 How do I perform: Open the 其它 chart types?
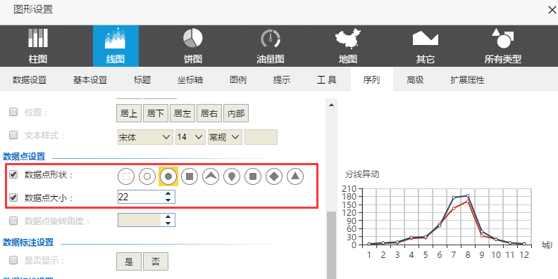click(x=426, y=46)
